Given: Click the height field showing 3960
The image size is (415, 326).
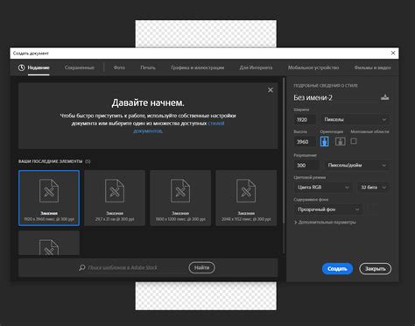Looking at the screenshot, I should [305, 142].
